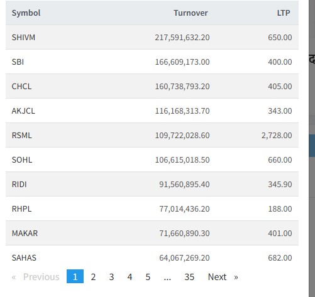Click AKJCL symbol

(23, 111)
